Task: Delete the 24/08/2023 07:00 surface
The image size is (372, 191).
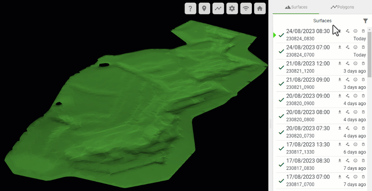Action: [363, 47]
